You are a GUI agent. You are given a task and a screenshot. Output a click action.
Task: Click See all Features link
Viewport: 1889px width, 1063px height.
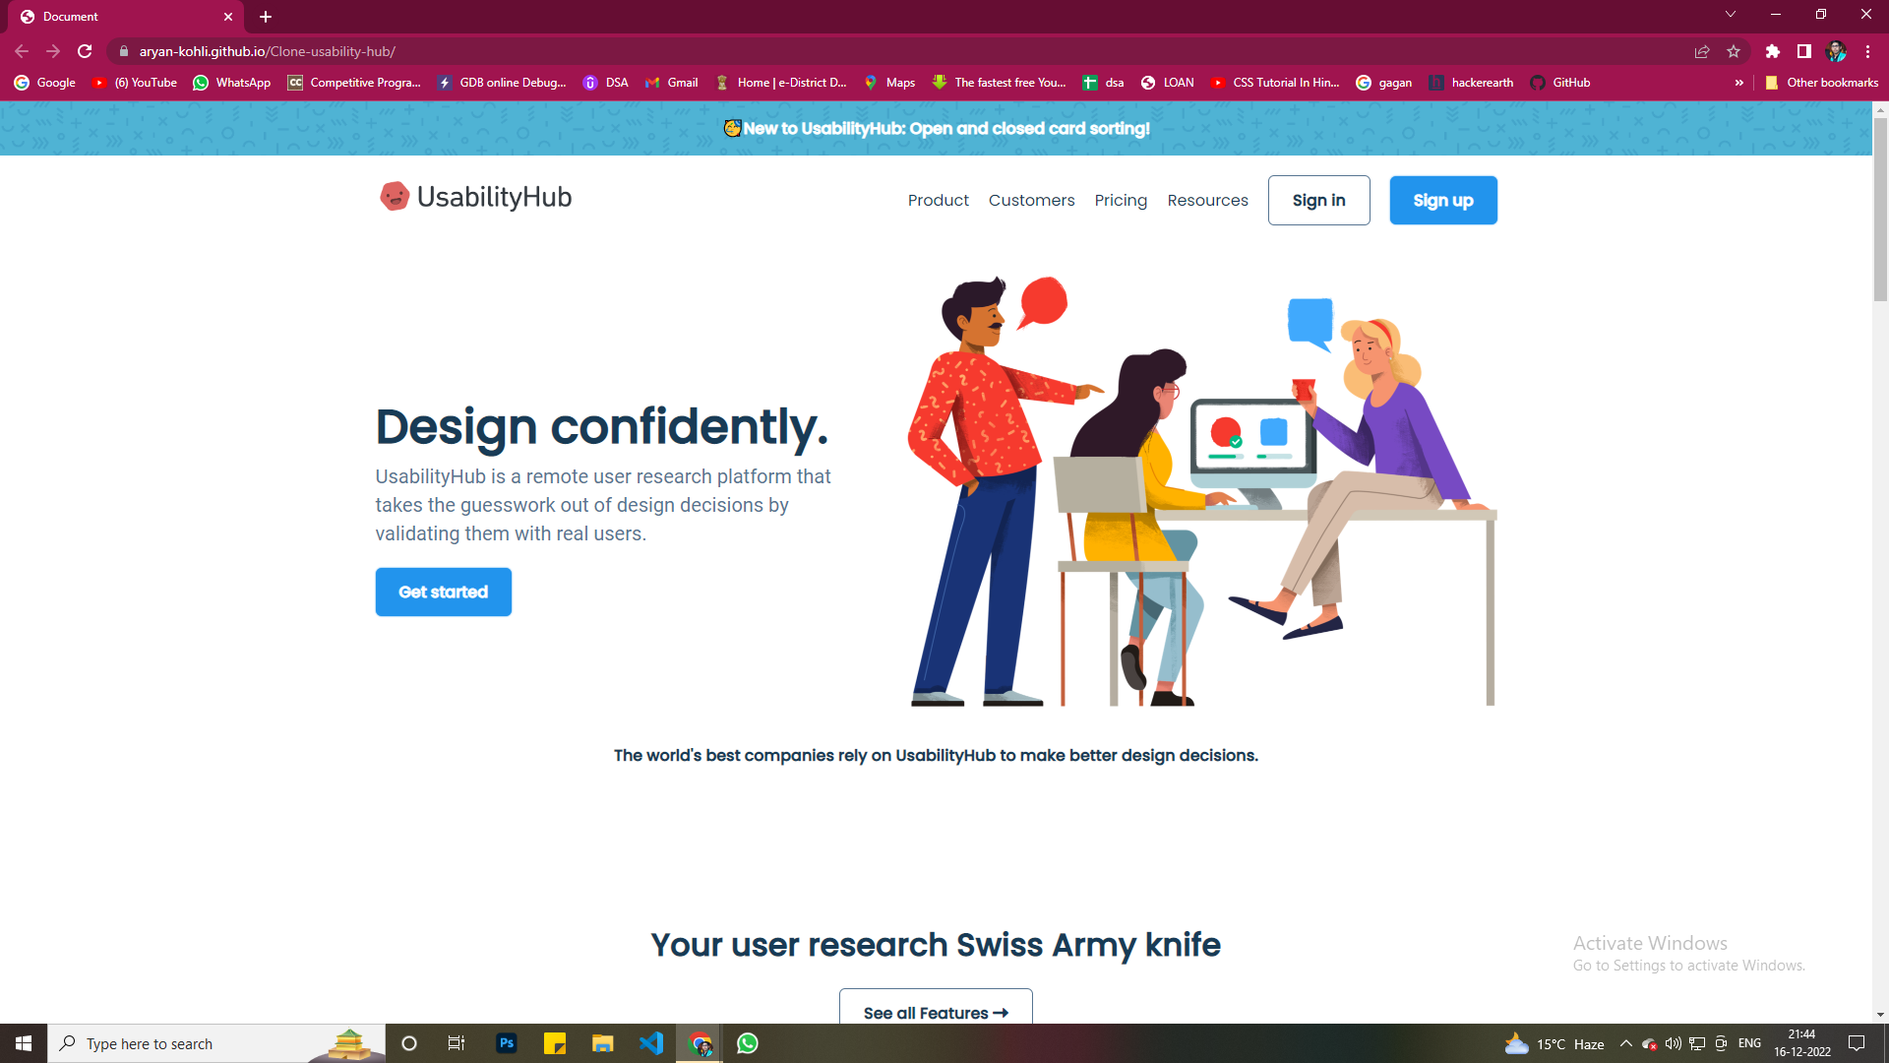(936, 1012)
